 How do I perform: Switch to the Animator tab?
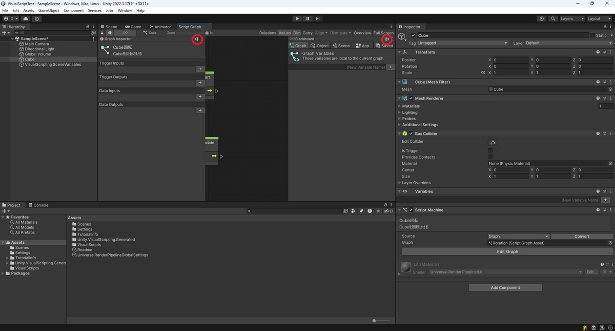160,27
